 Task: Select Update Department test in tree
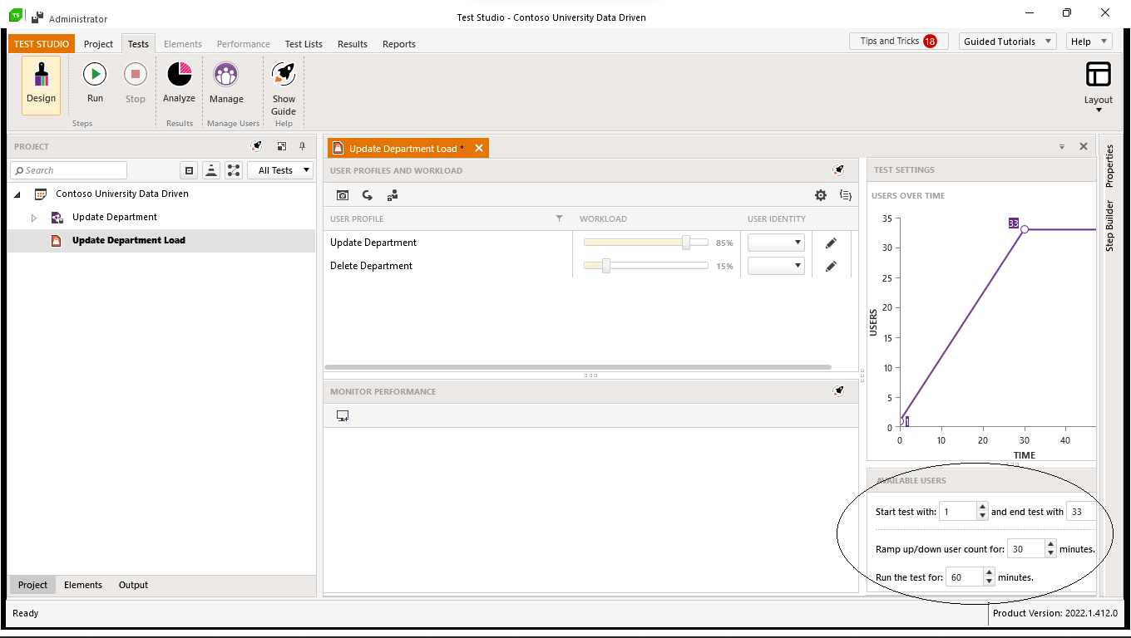[x=115, y=217]
